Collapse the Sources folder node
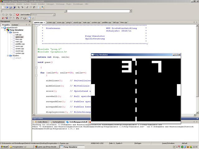This screenshot has width=199, height=149. pyautogui.click(x=8, y=32)
